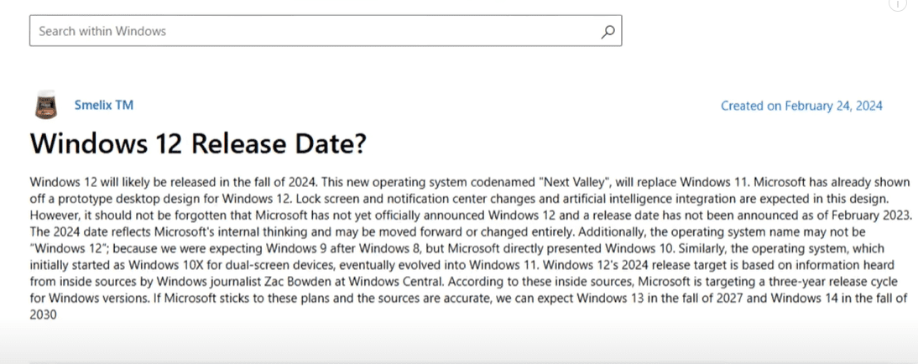Screen dimensions: 918x364
Task: Open the Smelix TM profile link
Action: tap(103, 105)
